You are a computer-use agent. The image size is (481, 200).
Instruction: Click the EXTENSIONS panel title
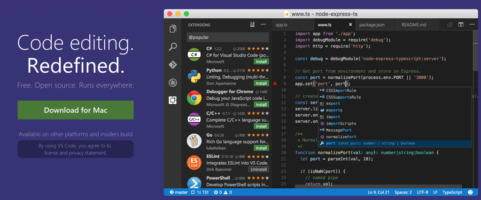click(x=199, y=25)
